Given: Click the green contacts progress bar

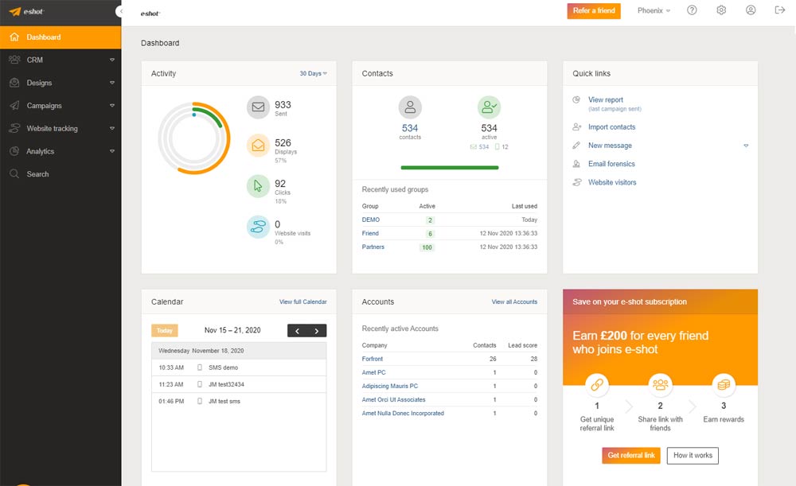Looking at the screenshot, I should [449, 168].
